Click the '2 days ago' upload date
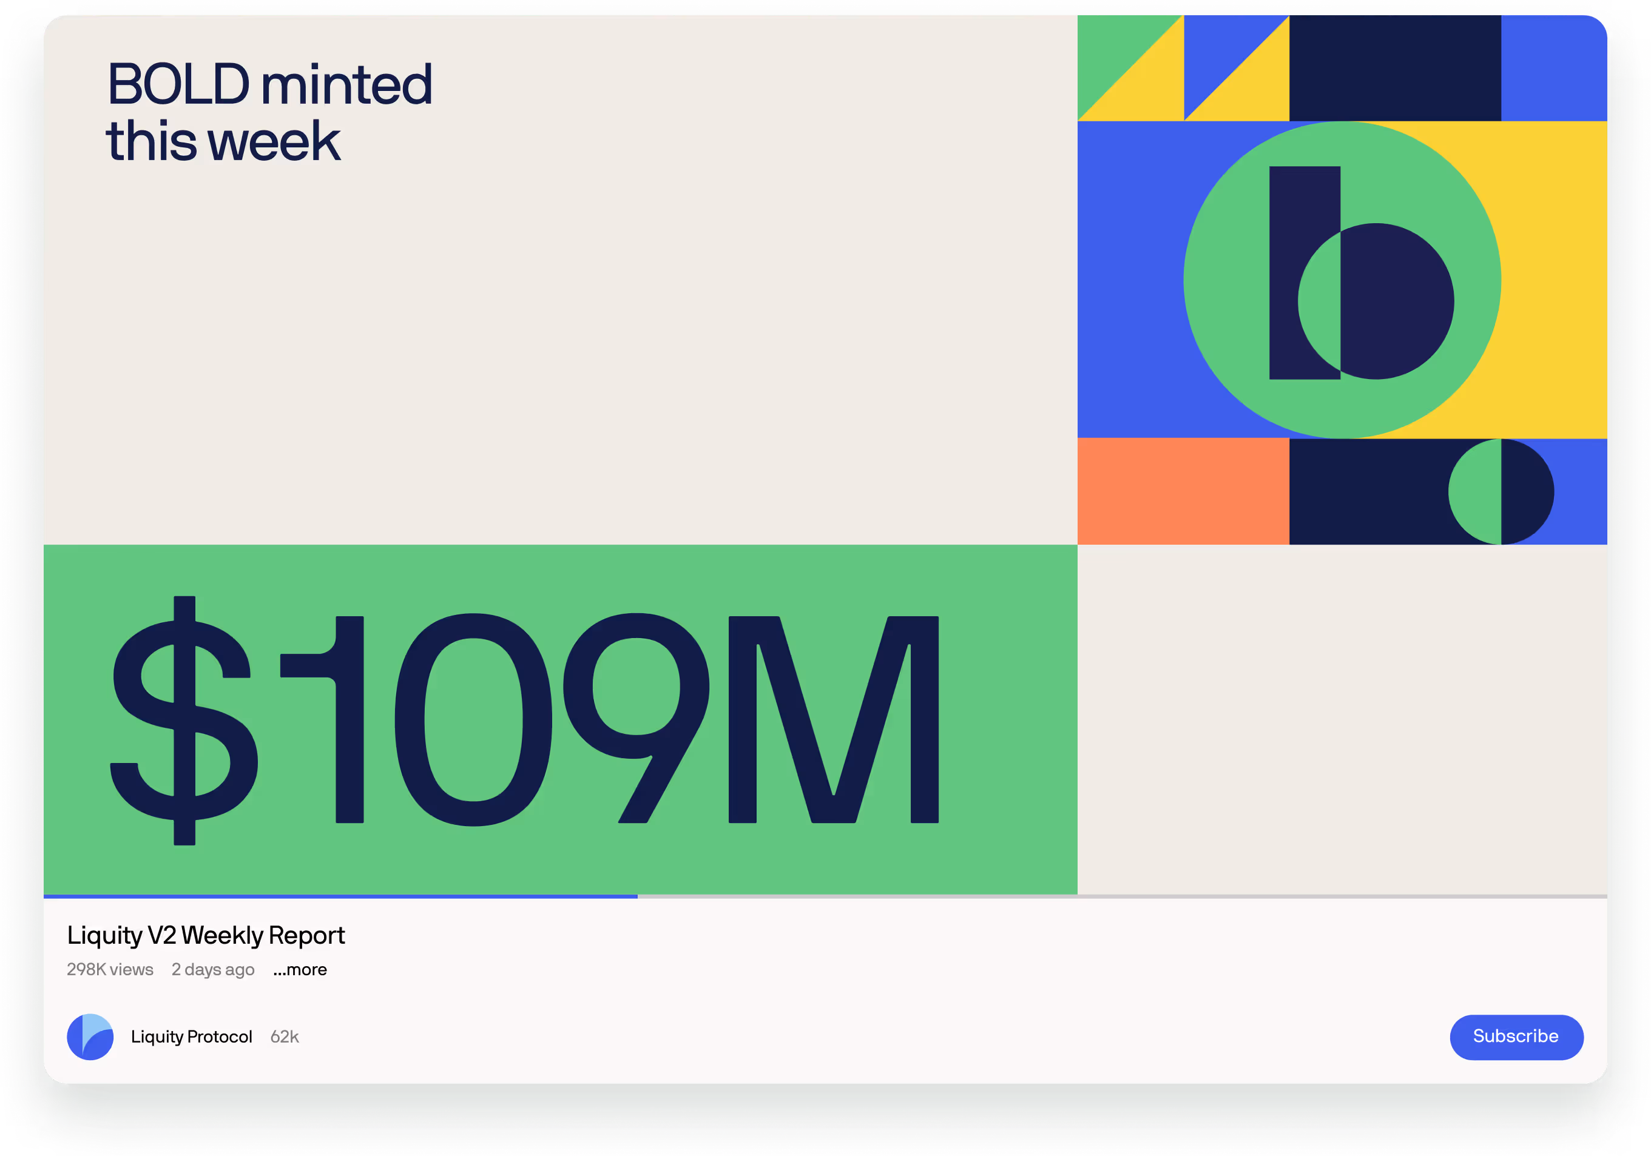Viewport: 1651px width, 1156px height. click(213, 970)
